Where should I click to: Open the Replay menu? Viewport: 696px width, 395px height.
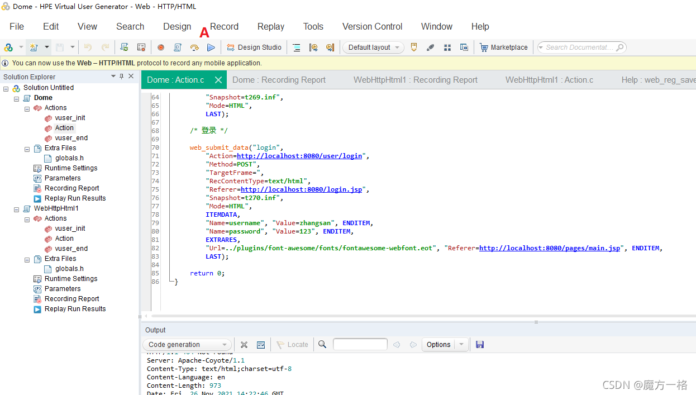pos(271,26)
